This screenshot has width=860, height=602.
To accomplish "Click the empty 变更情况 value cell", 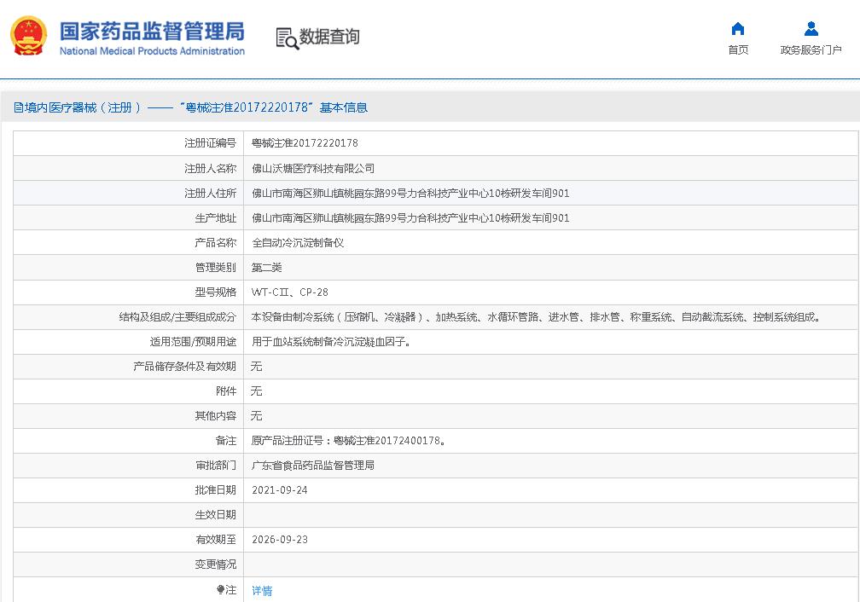I will click(x=550, y=564).
